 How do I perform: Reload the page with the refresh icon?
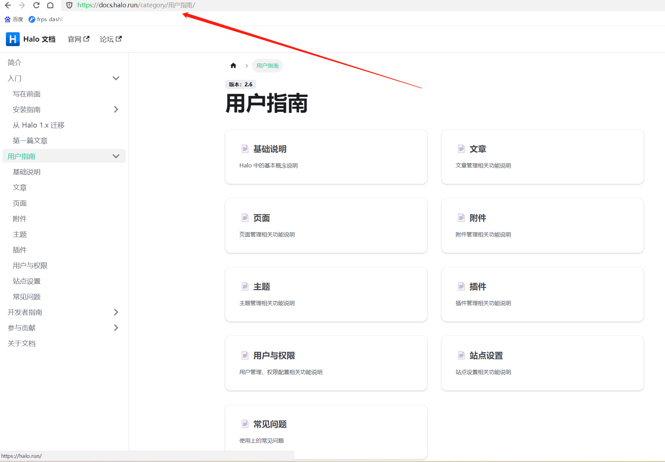(36, 5)
